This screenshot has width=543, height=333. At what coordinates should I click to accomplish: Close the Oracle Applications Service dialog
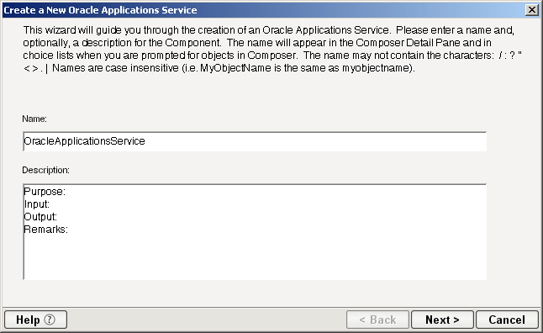(531, 10)
